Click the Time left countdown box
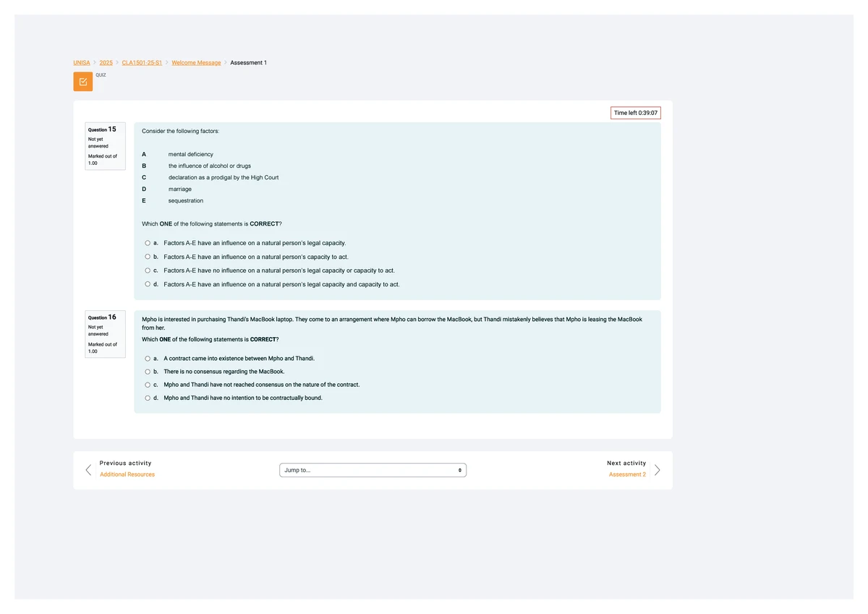 tap(635, 113)
